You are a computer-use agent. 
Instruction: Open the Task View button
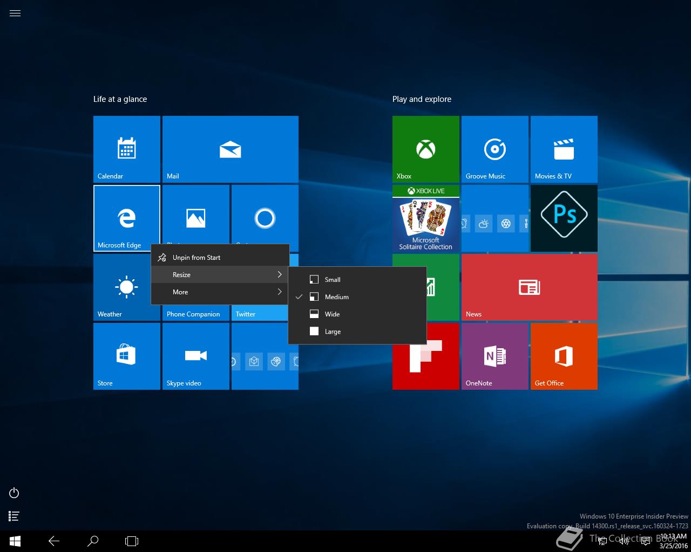coord(132,541)
